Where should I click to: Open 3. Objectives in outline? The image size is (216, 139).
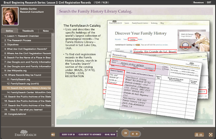point(26,45)
